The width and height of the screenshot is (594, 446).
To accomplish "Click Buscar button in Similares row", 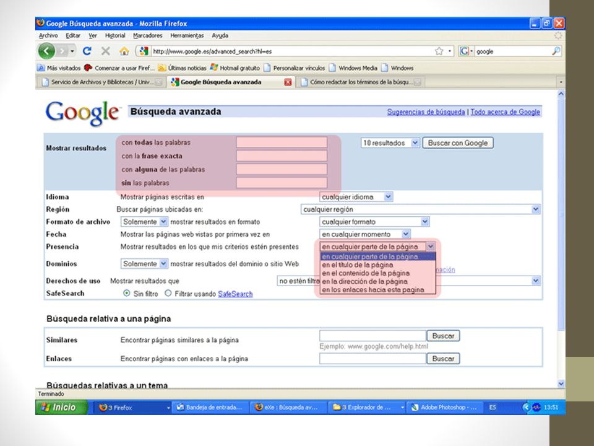I will coord(443,336).
